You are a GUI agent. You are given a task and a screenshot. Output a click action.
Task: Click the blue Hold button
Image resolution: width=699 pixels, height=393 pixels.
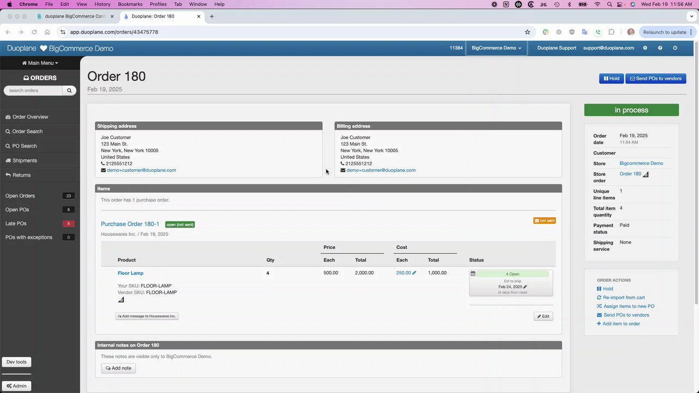[x=612, y=79]
